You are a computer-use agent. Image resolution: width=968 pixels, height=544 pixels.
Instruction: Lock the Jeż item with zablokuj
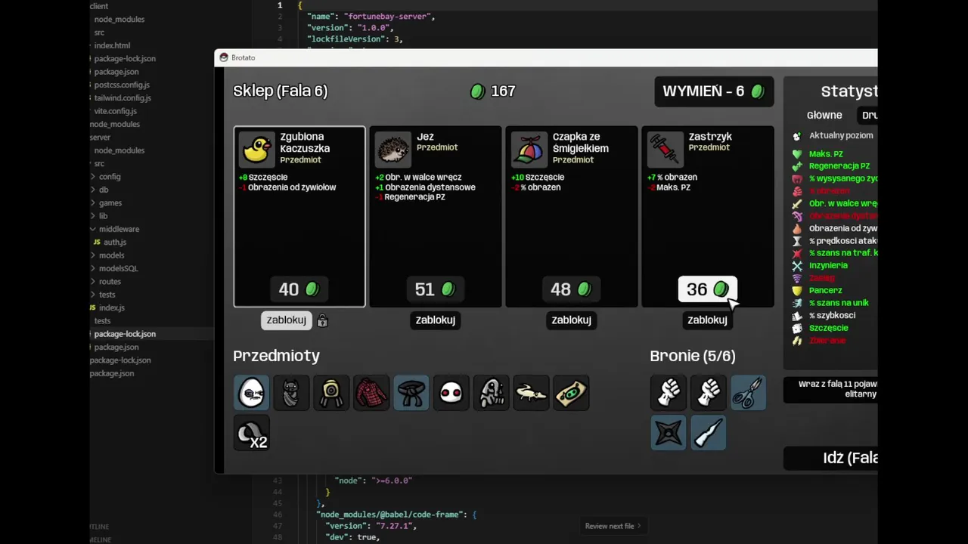436,320
